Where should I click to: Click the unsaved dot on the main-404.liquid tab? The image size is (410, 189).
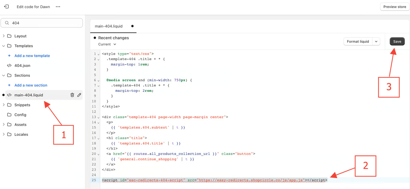click(132, 26)
